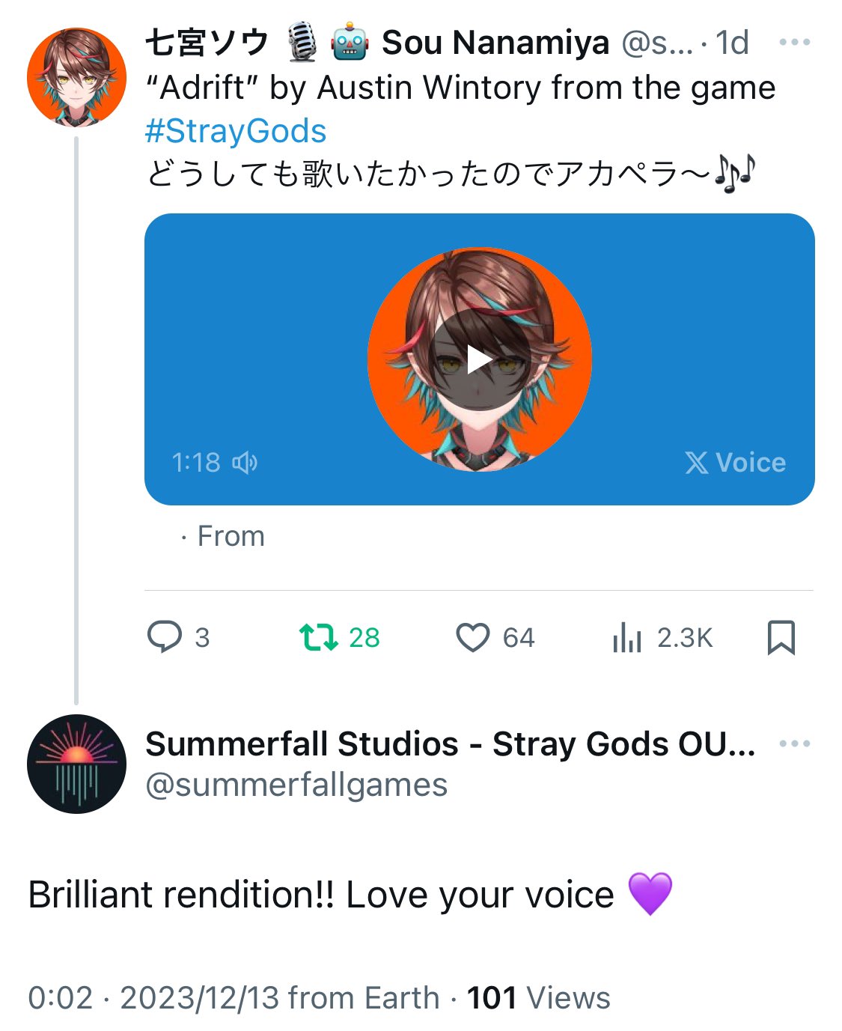Click the Summerfall Studios display name
The height and width of the screenshot is (1031, 842).
click(x=450, y=743)
